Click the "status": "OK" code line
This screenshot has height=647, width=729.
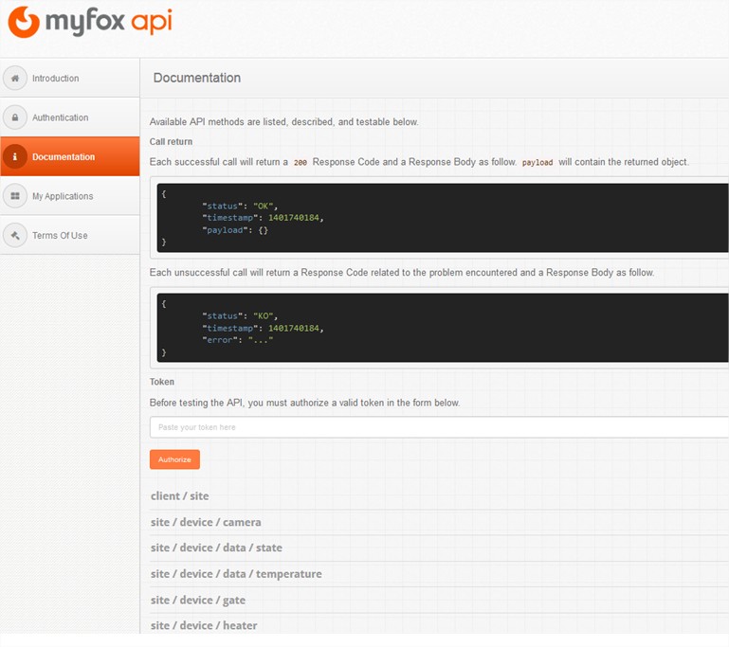[240, 207]
